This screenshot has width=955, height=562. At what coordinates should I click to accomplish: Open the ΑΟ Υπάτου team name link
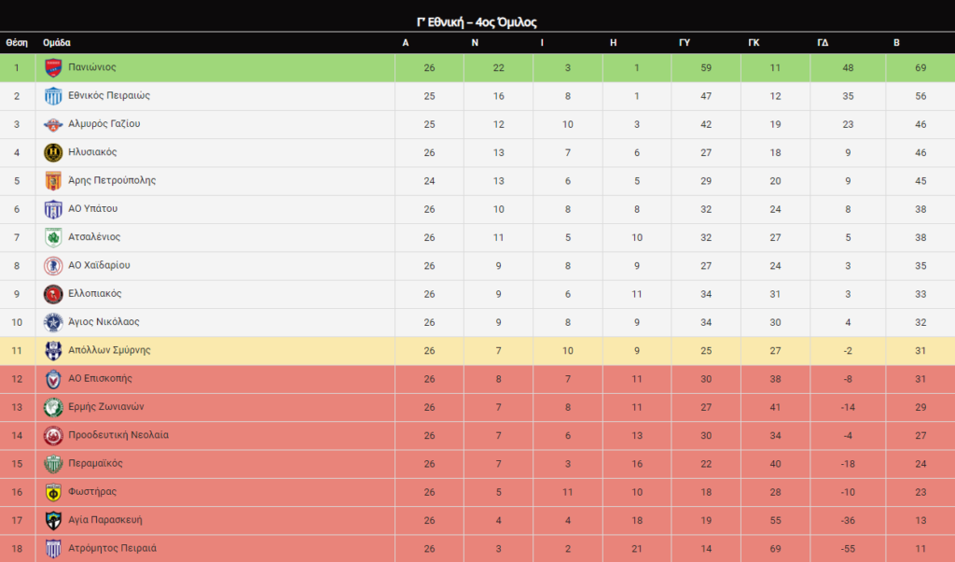click(93, 209)
